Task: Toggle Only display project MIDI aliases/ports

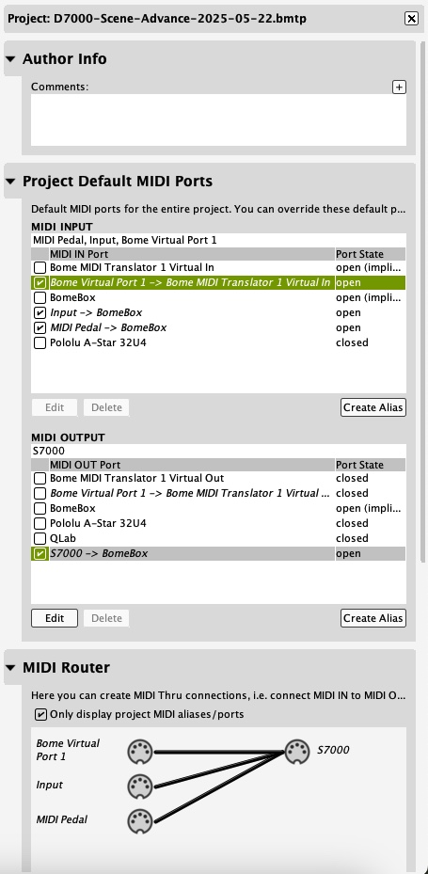Action: (40, 715)
